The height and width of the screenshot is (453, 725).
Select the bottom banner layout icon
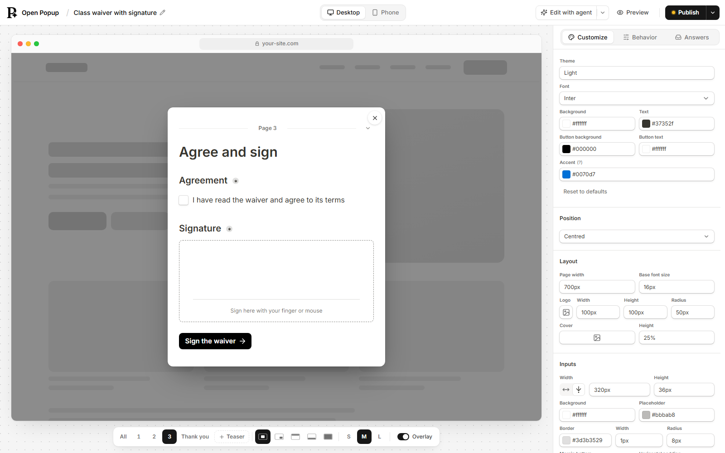pyautogui.click(x=312, y=437)
